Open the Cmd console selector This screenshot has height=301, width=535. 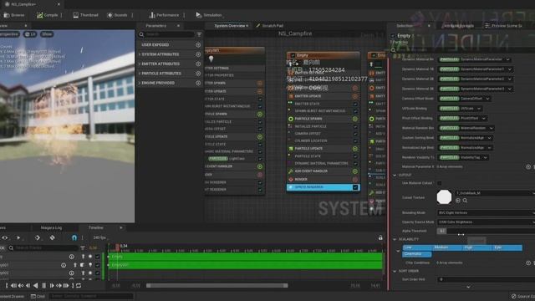point(38,296)
